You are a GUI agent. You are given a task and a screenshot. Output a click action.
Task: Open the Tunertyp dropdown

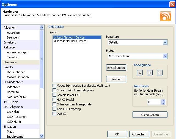click(x=165, y=42)
